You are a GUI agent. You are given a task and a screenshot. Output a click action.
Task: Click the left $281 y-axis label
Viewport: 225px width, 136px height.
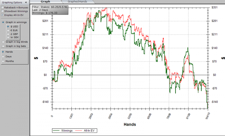(45, 21)
